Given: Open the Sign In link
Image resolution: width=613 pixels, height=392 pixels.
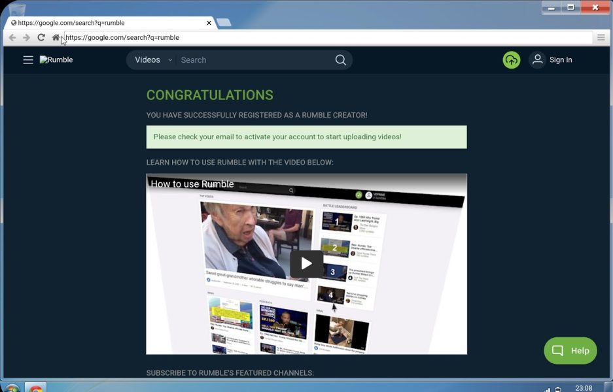Looking at the screenshot, I should (x=561, y=59).
